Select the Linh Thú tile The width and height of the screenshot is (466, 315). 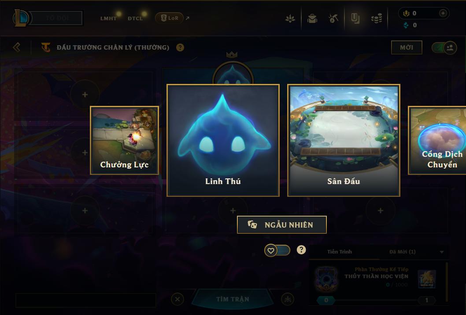point(223,140)
